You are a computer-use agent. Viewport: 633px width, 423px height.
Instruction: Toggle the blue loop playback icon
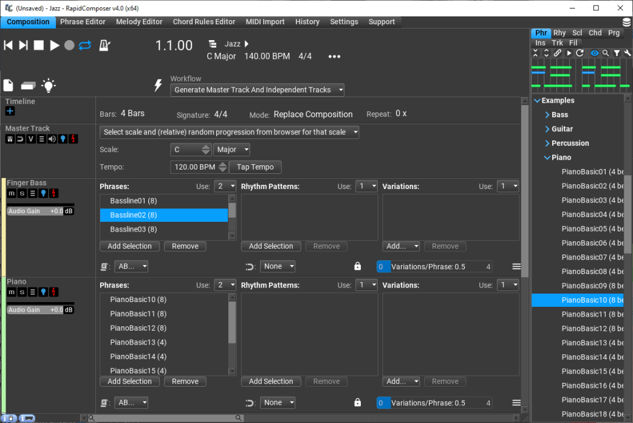[x=85, y=45]
